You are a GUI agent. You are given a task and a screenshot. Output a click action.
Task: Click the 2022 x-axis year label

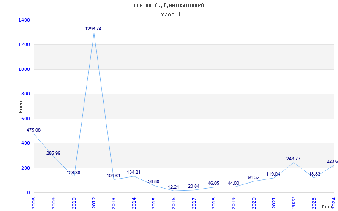294,203
